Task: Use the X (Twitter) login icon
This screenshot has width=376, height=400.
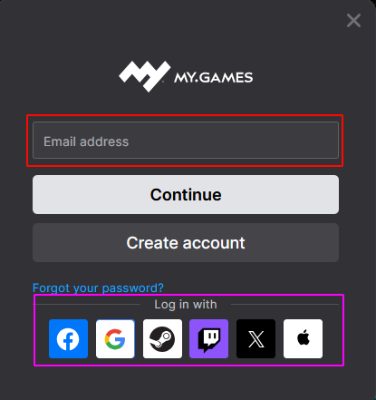Action: pos(255,338)
